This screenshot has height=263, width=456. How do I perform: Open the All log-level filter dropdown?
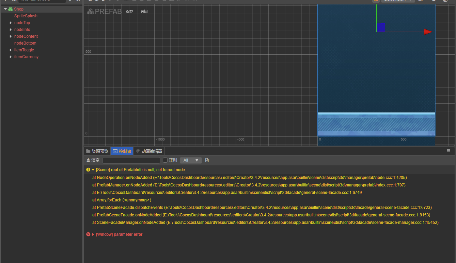tap(191, 160)
